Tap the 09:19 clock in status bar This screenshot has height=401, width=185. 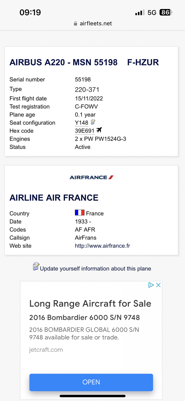pos(30,12)
